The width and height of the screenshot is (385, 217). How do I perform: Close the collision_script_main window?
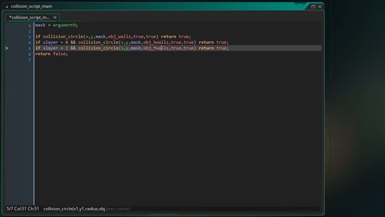[x=319, y=7]
